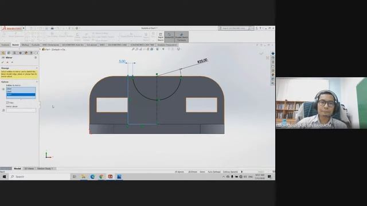Switch to the MBD Dimensions tab
This screenshot has width=367, height=206.
51,45
